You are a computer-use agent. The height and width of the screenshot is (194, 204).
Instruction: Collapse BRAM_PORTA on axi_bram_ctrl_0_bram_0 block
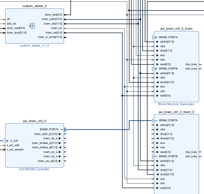156,120
